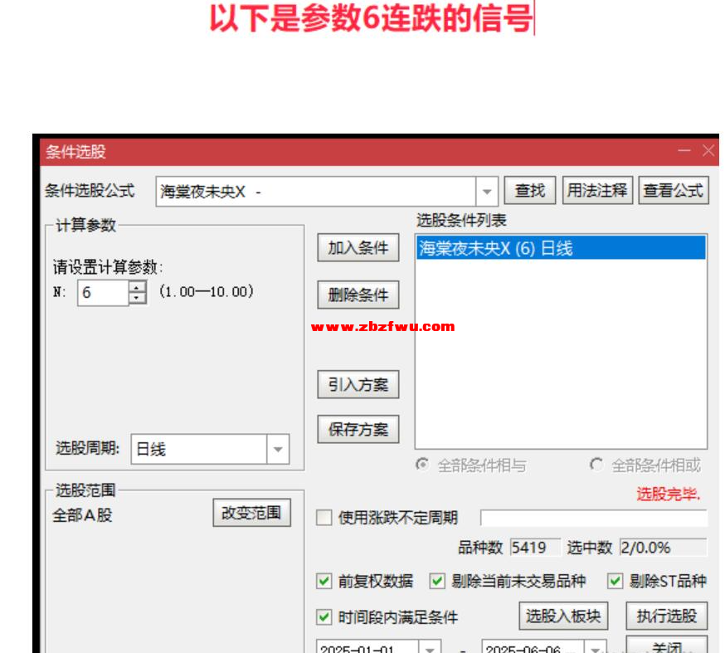The height and width of the screenshot is (653, 725).
Task: Click 查看公式 to view formula
Action: point(674,191)
